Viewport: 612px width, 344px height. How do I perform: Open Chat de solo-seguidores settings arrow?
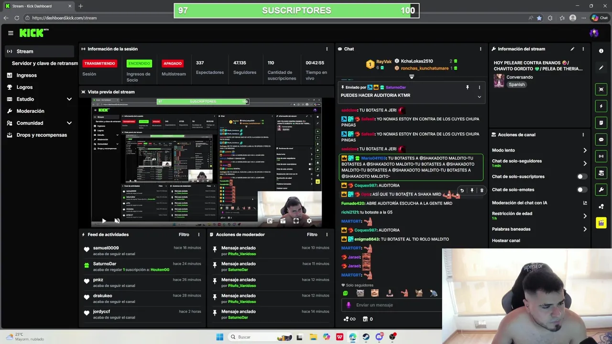coord(585,163)
